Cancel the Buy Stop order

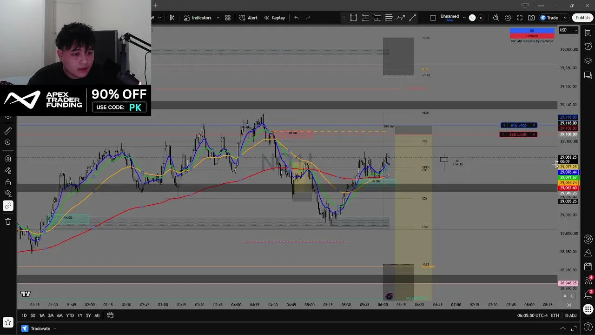click(534, 125)
